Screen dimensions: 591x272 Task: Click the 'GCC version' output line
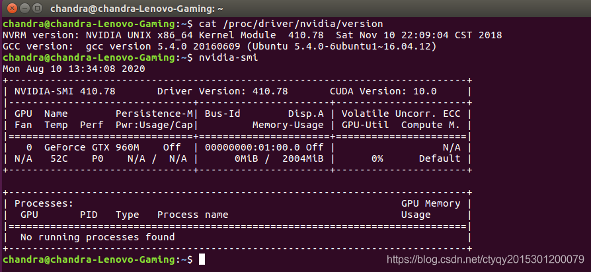[x=219, y=47]
